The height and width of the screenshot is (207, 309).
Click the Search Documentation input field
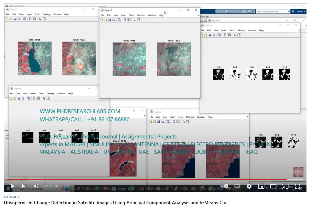tap(271, 12)
